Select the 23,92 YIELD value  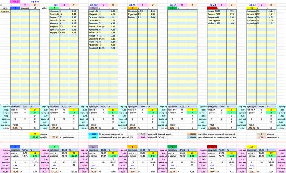pyautogui.click(x=252, y=171)
